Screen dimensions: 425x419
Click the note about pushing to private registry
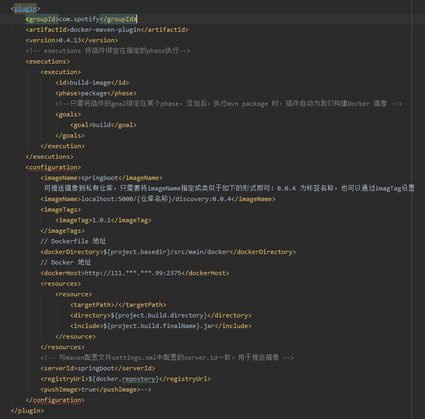(x=229, y=188)
